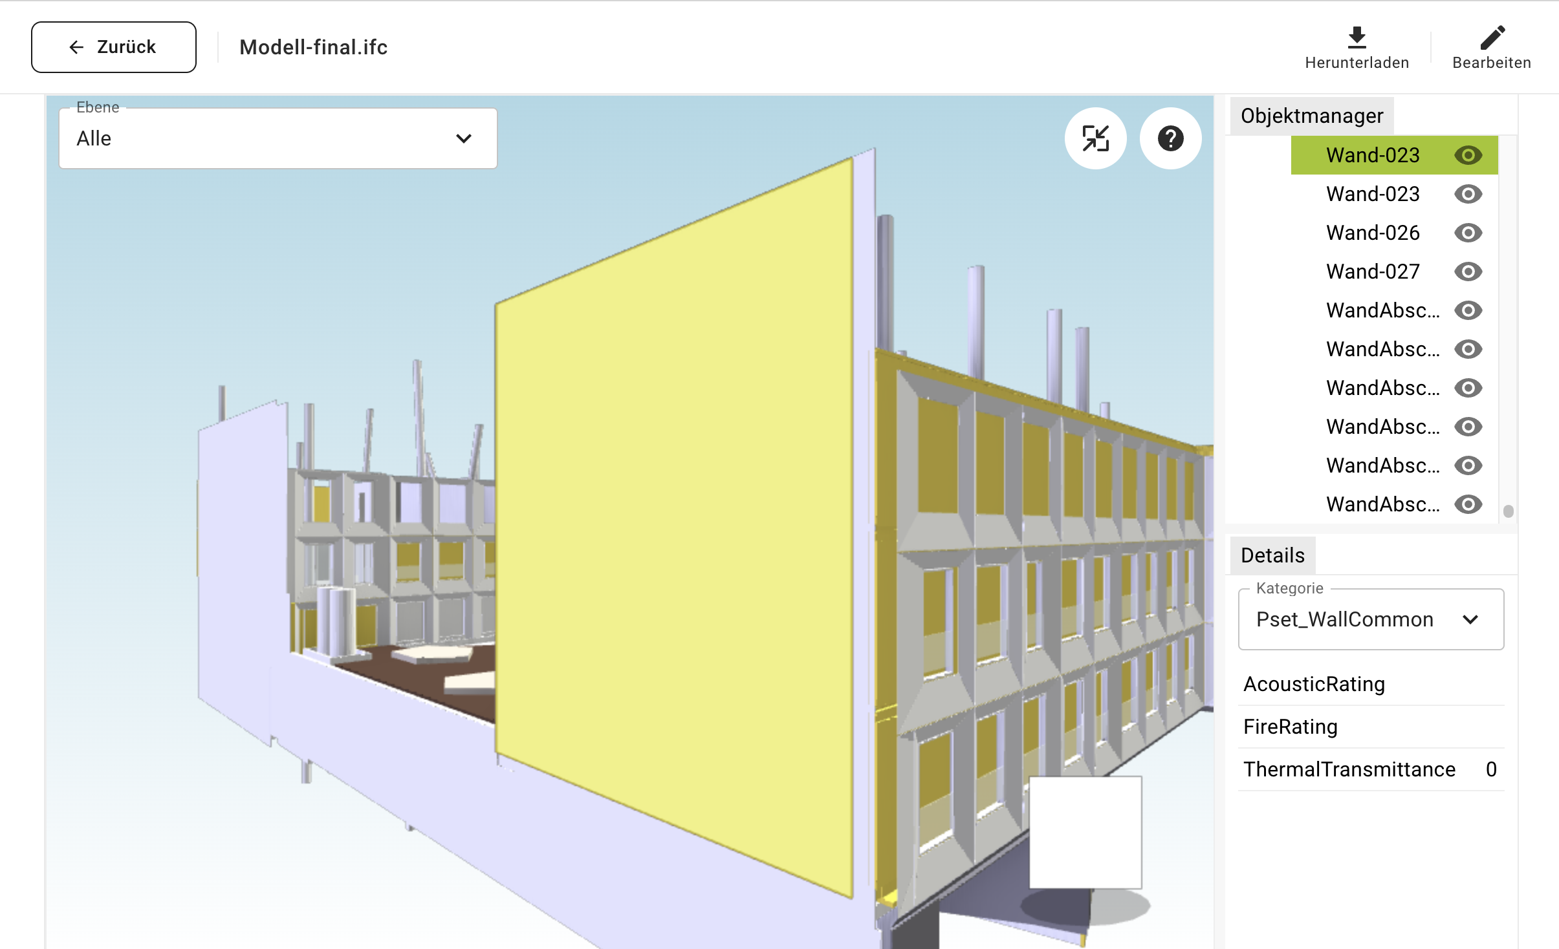1559x949 pixels.
Task: Click the Modell-final.ifc file title
Action: tap(313, 47)
